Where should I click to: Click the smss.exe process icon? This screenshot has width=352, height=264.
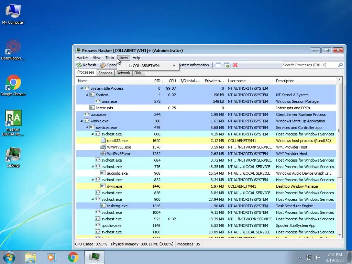[x=98, y=101]
